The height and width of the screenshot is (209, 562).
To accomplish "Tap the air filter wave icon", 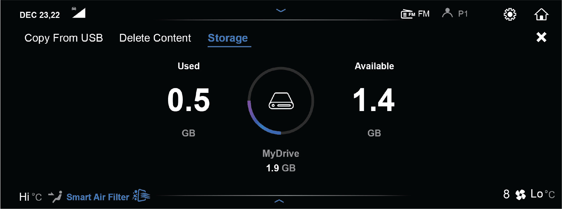I will click(x=141, y=195).
